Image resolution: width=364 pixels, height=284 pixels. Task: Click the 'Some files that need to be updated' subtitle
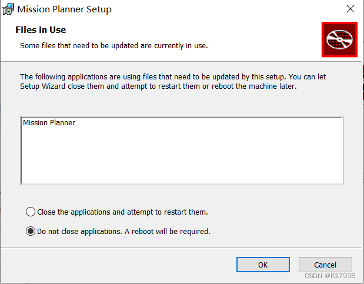(x=113, y=45)
